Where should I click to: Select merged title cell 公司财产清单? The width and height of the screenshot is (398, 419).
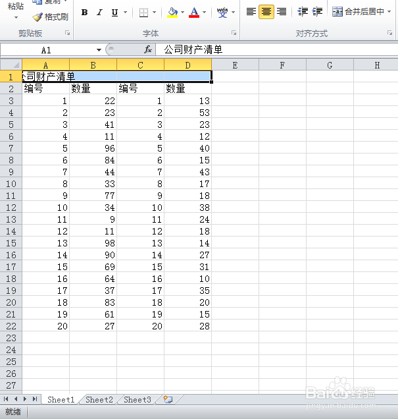(117, 76)
